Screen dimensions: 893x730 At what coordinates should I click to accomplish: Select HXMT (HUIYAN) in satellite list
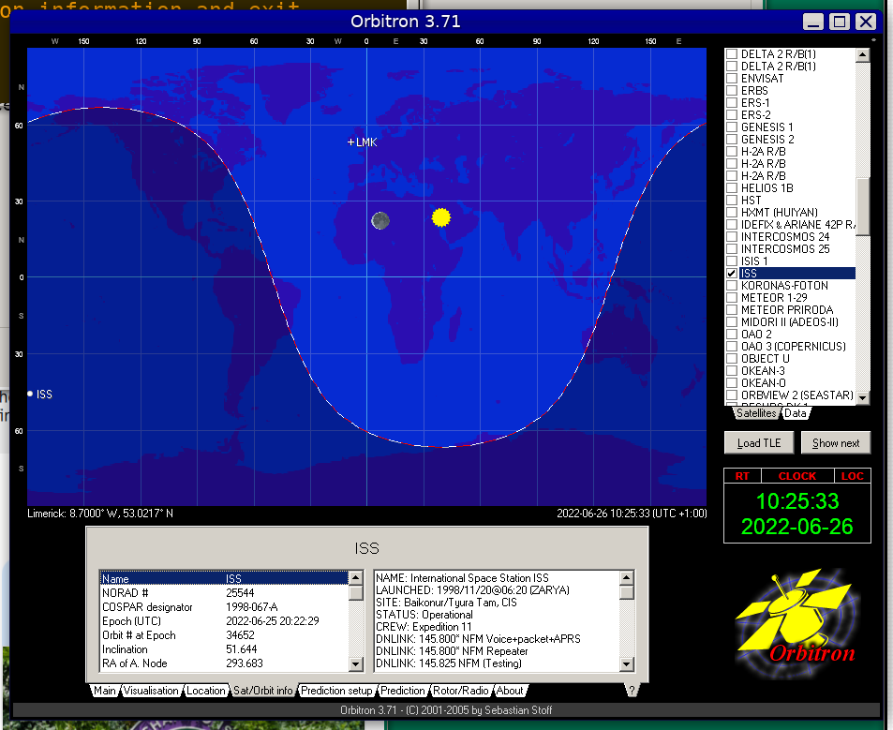click(x=779, y=213)
